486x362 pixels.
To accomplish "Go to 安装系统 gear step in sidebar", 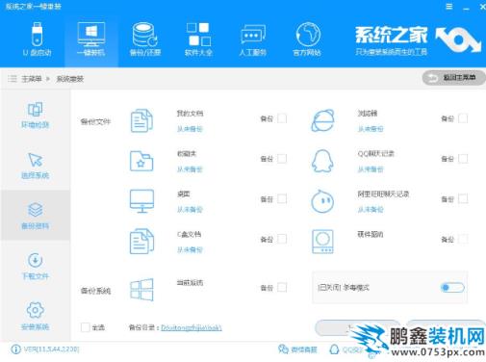I will point(35,316).
